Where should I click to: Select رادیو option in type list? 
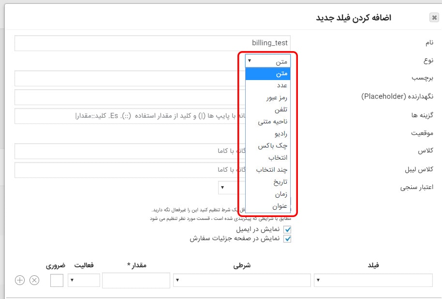coord(268,134)
